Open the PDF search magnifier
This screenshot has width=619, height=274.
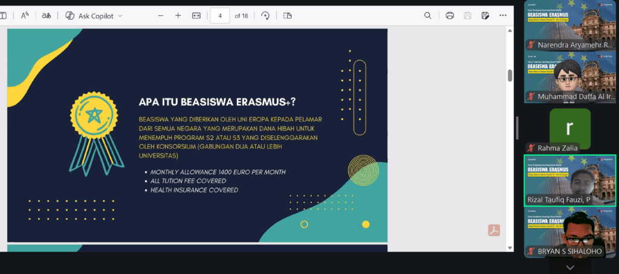428,16
